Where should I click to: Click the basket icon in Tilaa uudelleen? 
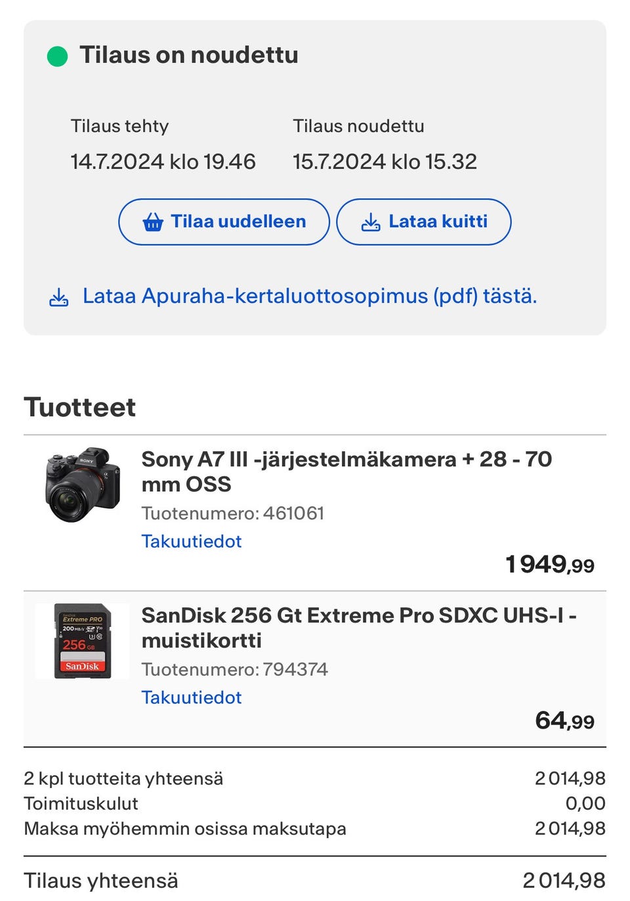click(153, 222)
